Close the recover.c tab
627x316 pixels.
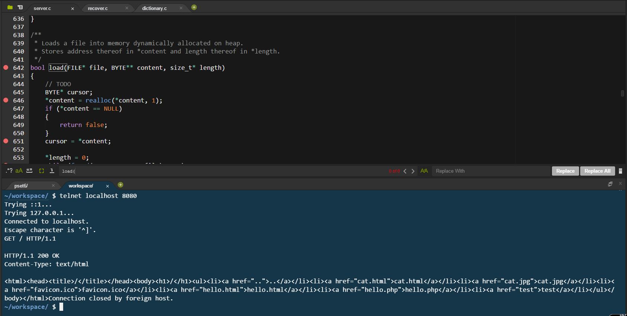click(127, 8)
